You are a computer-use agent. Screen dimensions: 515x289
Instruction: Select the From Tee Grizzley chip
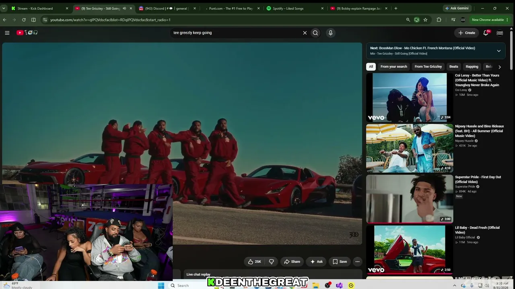(428, 67)
